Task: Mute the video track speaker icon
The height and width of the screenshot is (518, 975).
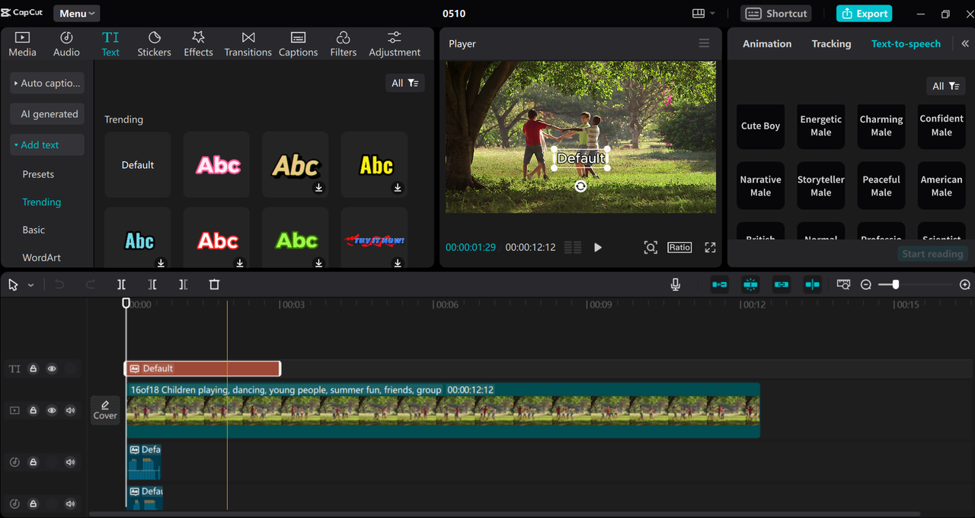Action: coord(70,411)
